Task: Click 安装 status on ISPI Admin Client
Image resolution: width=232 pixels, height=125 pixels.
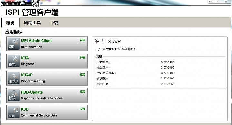Action: point(82,40)
